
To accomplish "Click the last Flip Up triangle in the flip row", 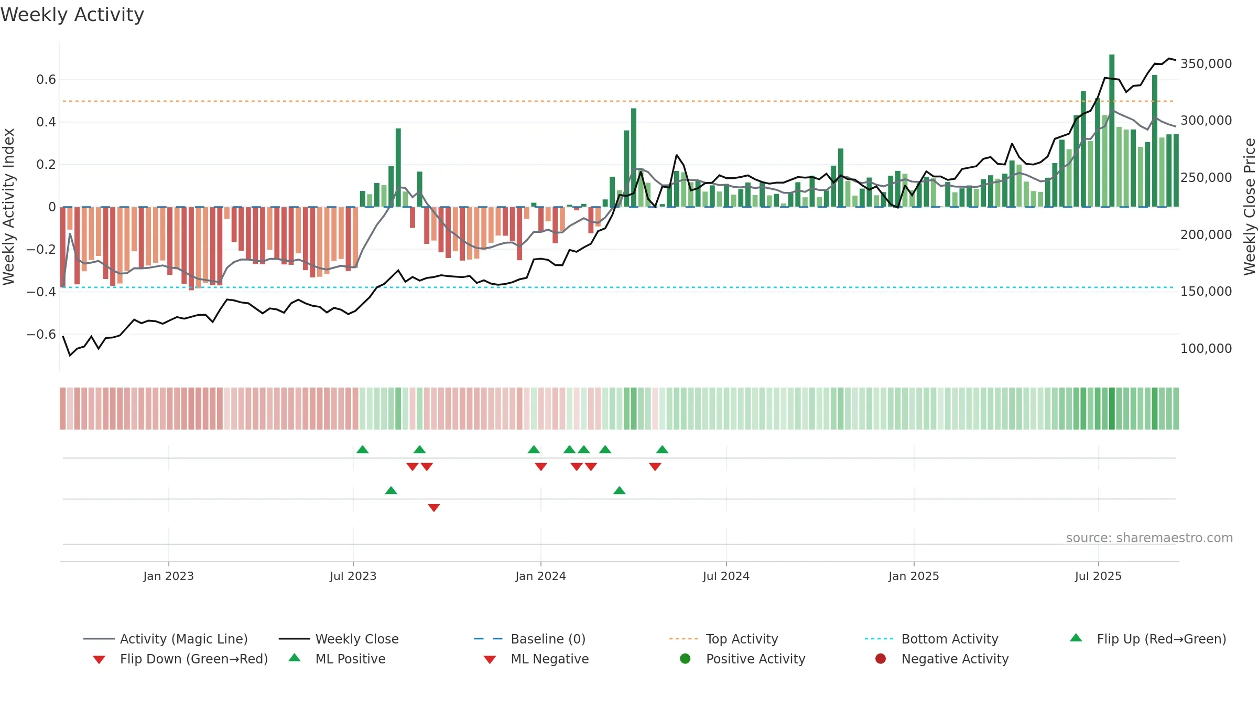I will 663,449.
